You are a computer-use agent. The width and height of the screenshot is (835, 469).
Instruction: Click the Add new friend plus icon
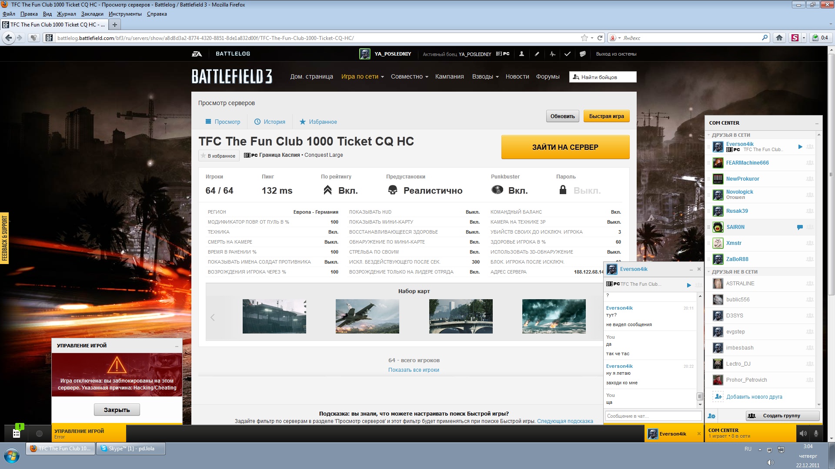[718, 396]
